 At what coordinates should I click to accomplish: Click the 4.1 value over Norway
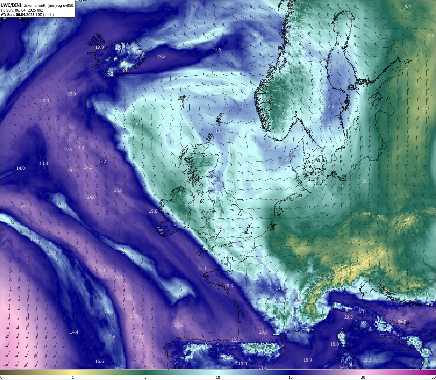277,104
